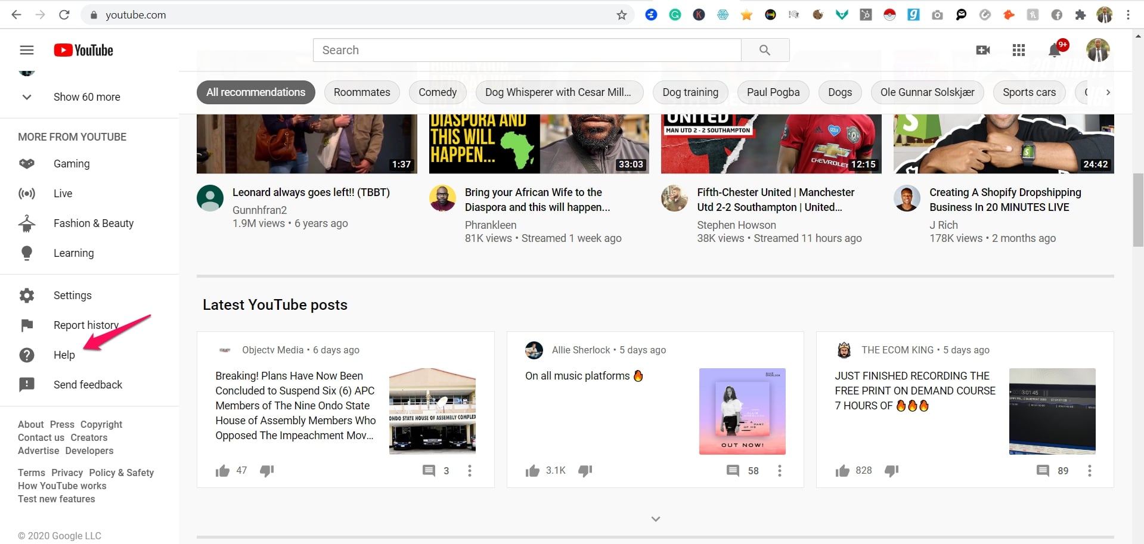Like the Objectv Media post

tap(222, 471)
